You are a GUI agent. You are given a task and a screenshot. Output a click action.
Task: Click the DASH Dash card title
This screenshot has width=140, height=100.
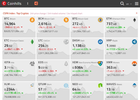[78, 41]
